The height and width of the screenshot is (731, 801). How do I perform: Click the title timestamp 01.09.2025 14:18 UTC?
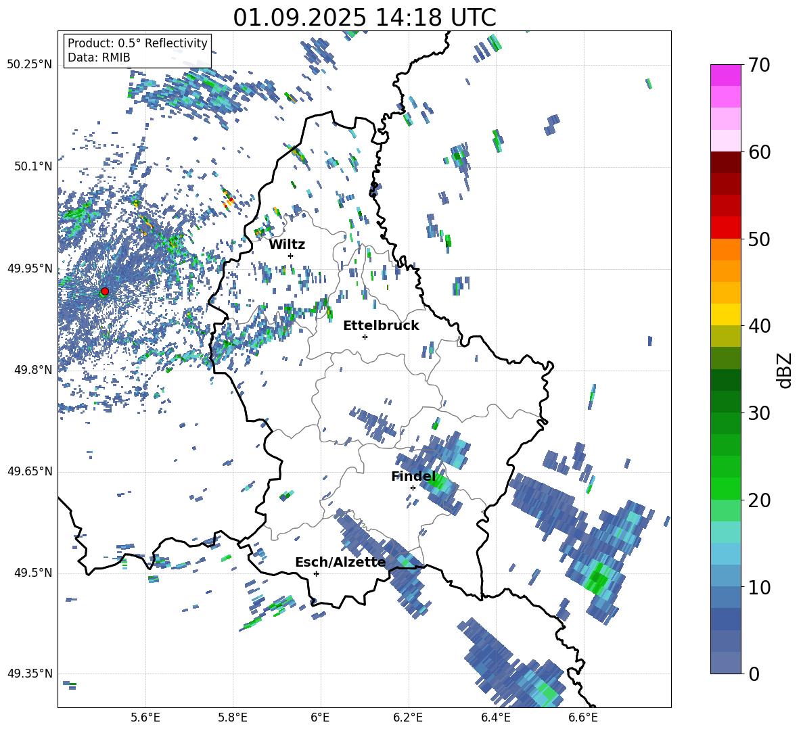364,18
